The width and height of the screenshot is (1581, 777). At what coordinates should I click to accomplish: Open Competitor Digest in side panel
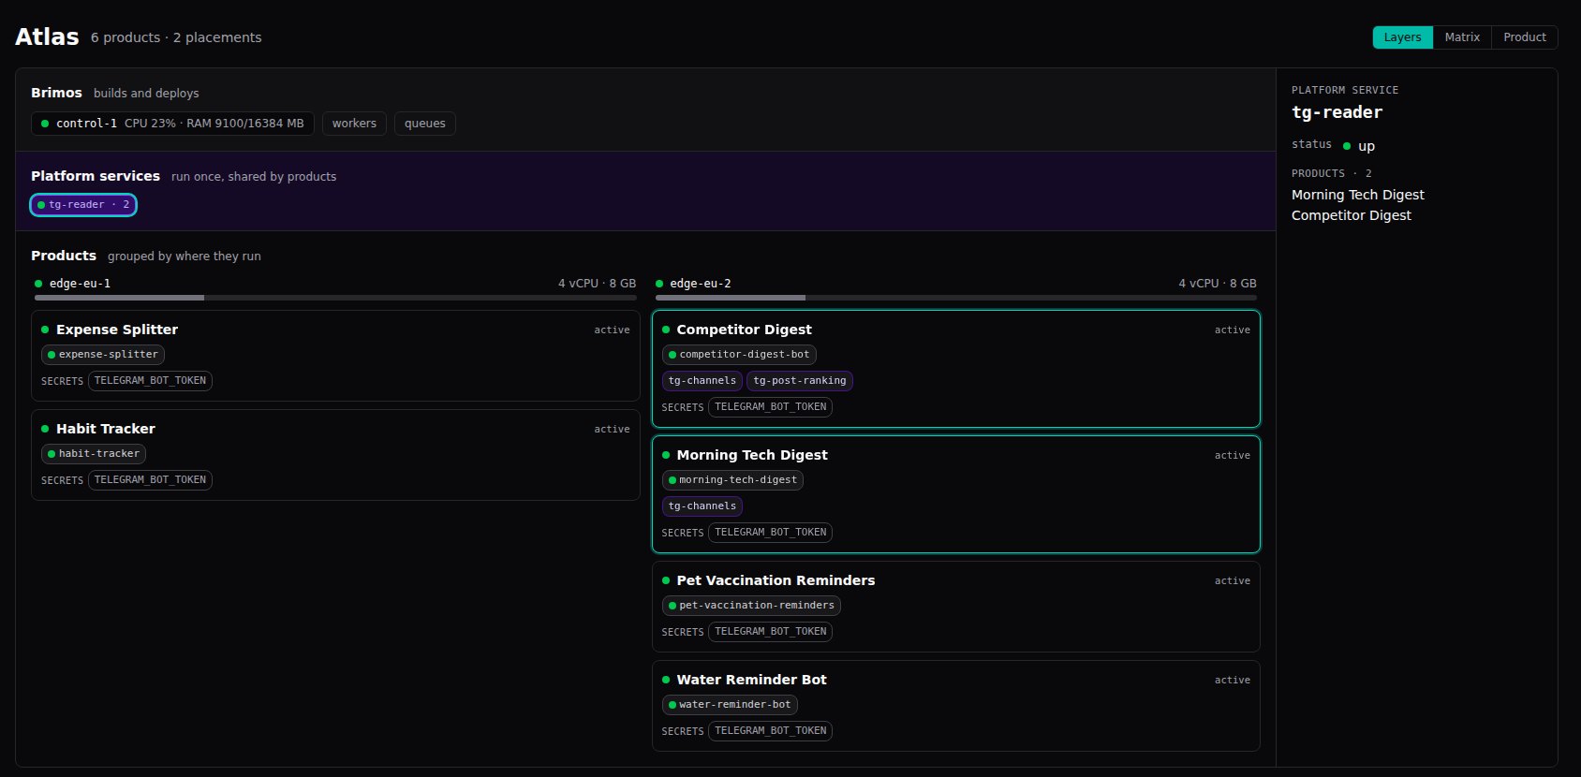click(1351, 215)
